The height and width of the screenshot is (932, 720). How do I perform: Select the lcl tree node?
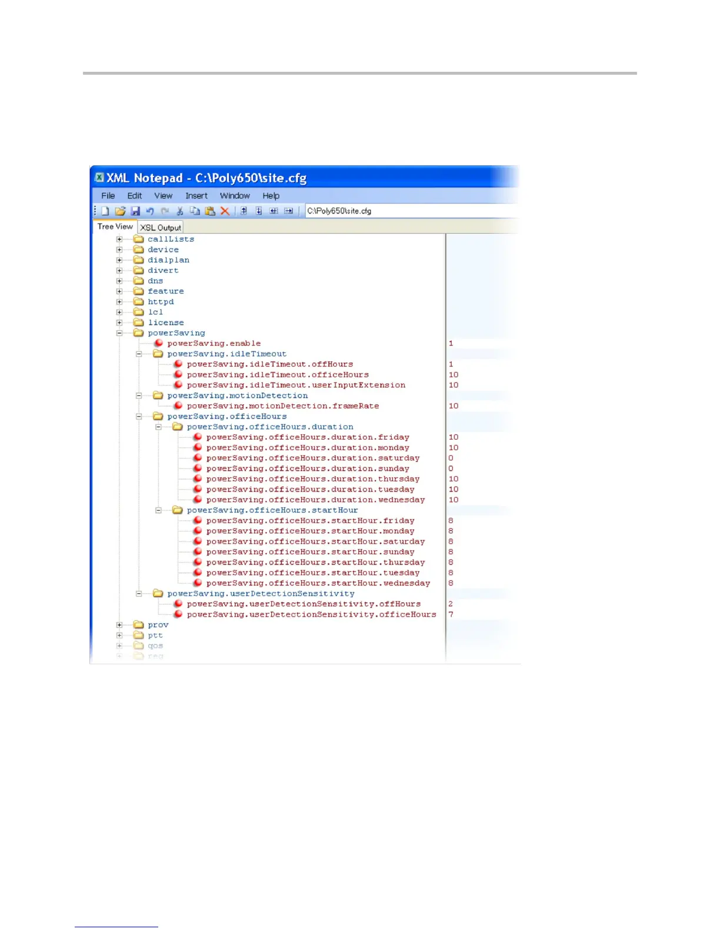(x=155, y=312)
